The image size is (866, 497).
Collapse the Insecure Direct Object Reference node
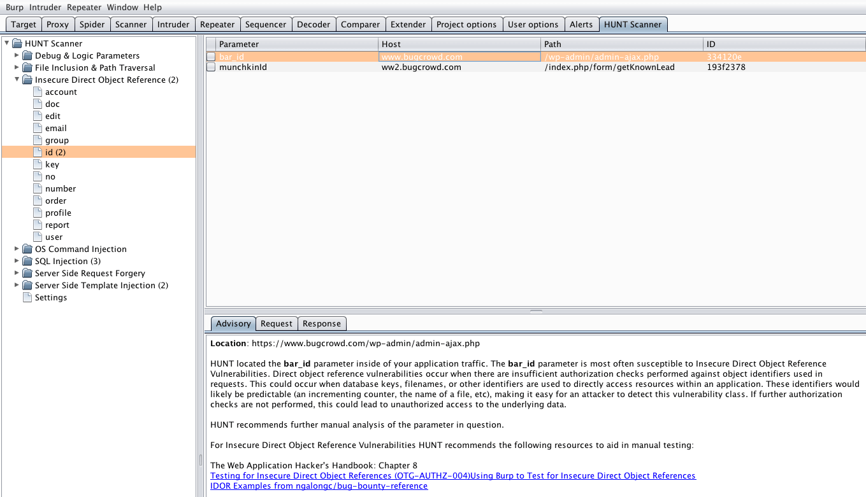click(x=17, y=80)
